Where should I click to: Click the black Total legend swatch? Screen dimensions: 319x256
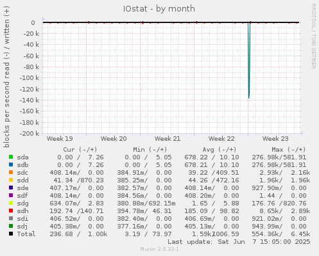point(11,234)
